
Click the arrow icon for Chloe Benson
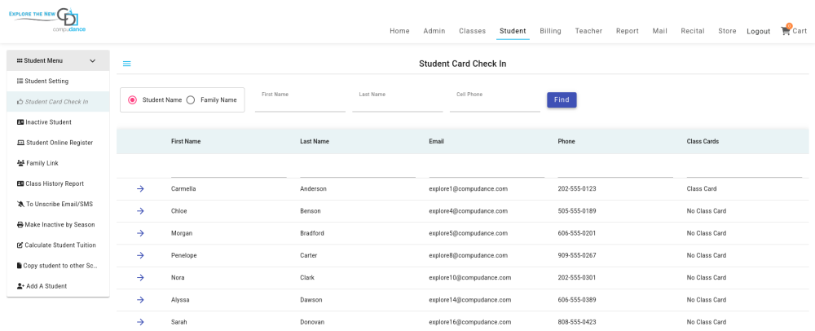click(140, 211)
